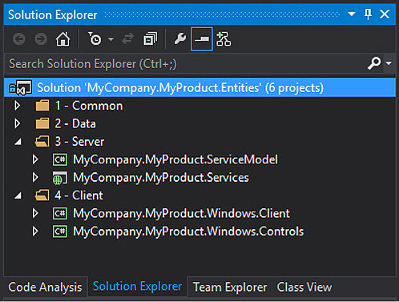The height and width of the screenshot is (302, 399).
Task: Click the C# icon of Windows.Controls project
Action: pos(60,232)
